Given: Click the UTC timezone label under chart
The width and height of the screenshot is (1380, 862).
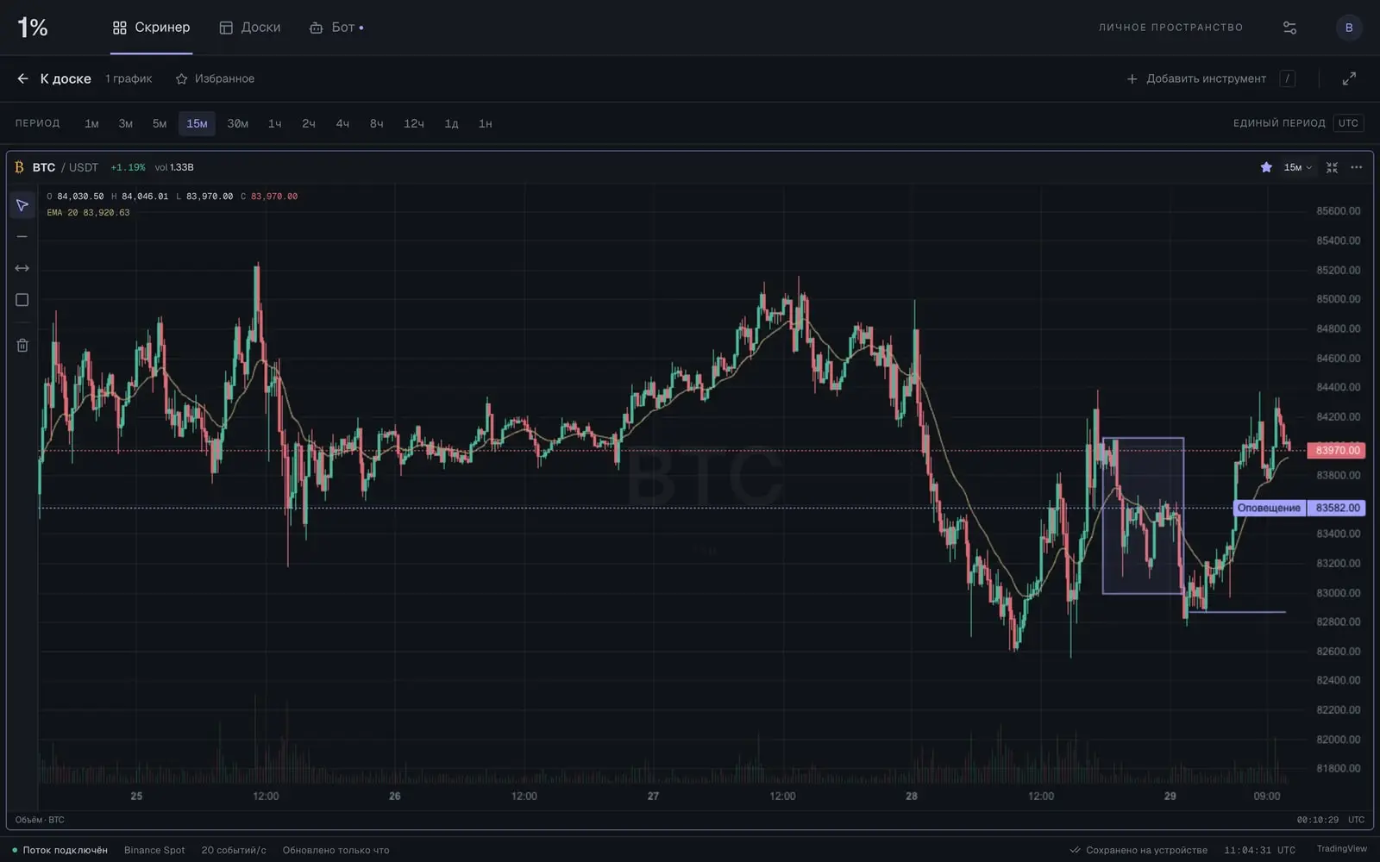Looking at the screenshot, I should tap(1357, 820).
